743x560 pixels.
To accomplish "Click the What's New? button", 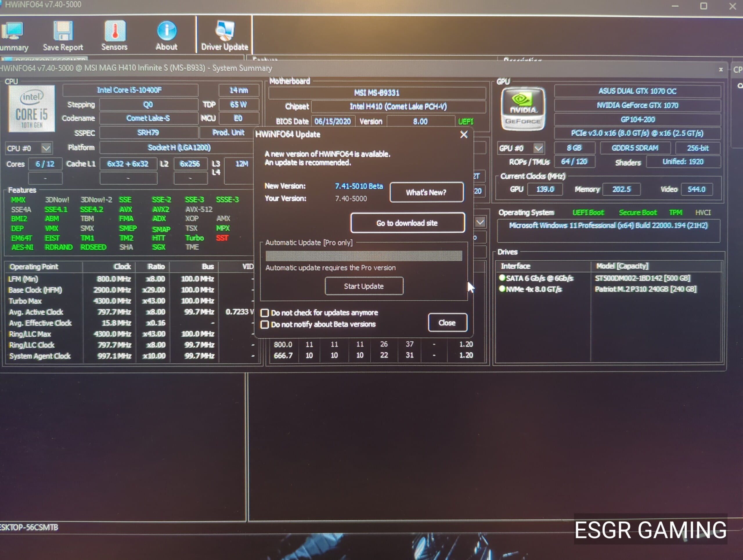I will pos(427,192).
